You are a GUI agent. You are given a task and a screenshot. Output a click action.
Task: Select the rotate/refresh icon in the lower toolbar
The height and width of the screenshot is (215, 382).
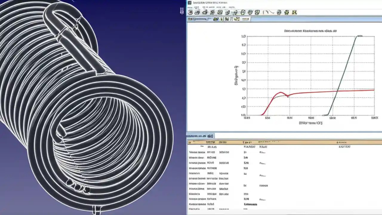pos(237,19)
